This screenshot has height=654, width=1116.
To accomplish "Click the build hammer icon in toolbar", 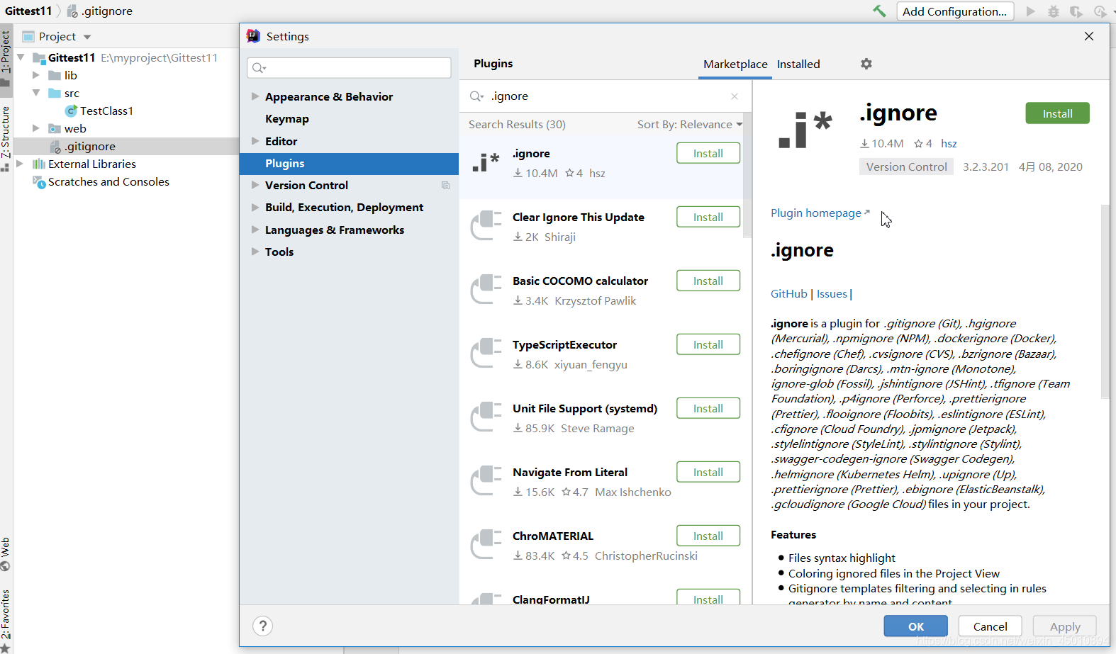I will (x=879, y=11).
